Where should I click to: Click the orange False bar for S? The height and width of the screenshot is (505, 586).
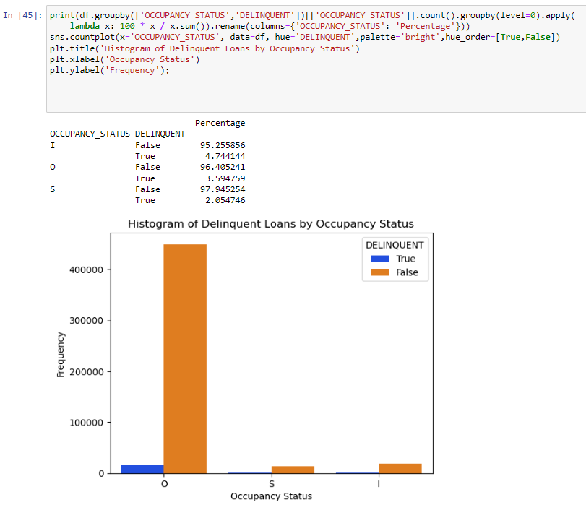coord(293,470)
